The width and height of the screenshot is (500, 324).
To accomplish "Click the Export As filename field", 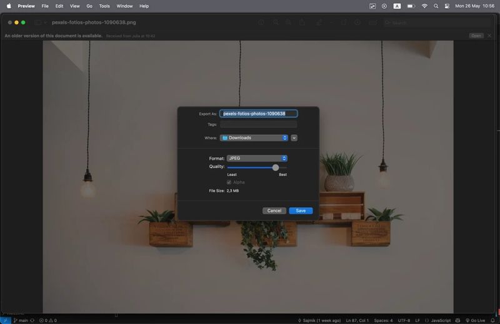I will [x=258, y=114].
